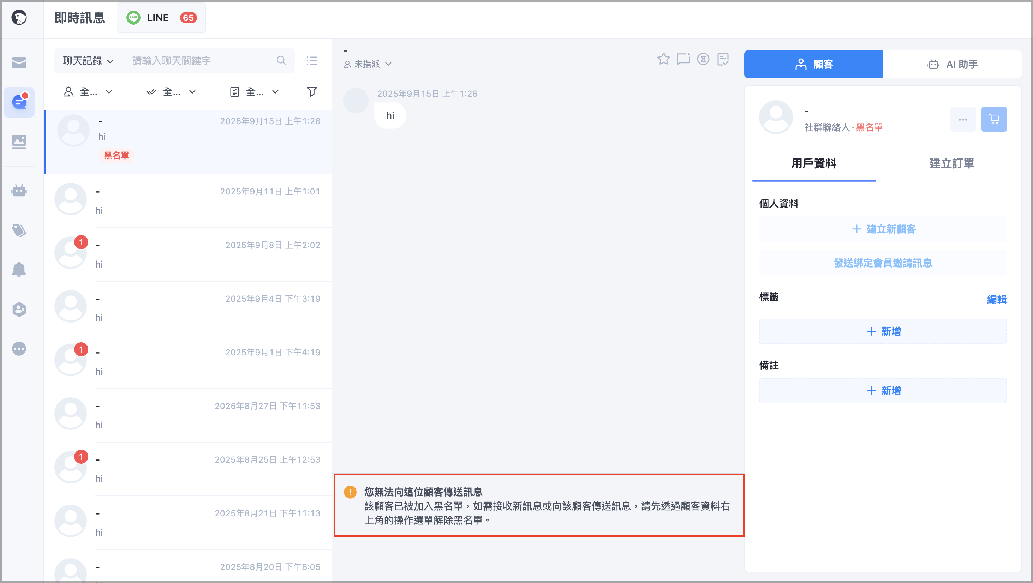Open the mail envelope sidebar icon

(19, 62)
